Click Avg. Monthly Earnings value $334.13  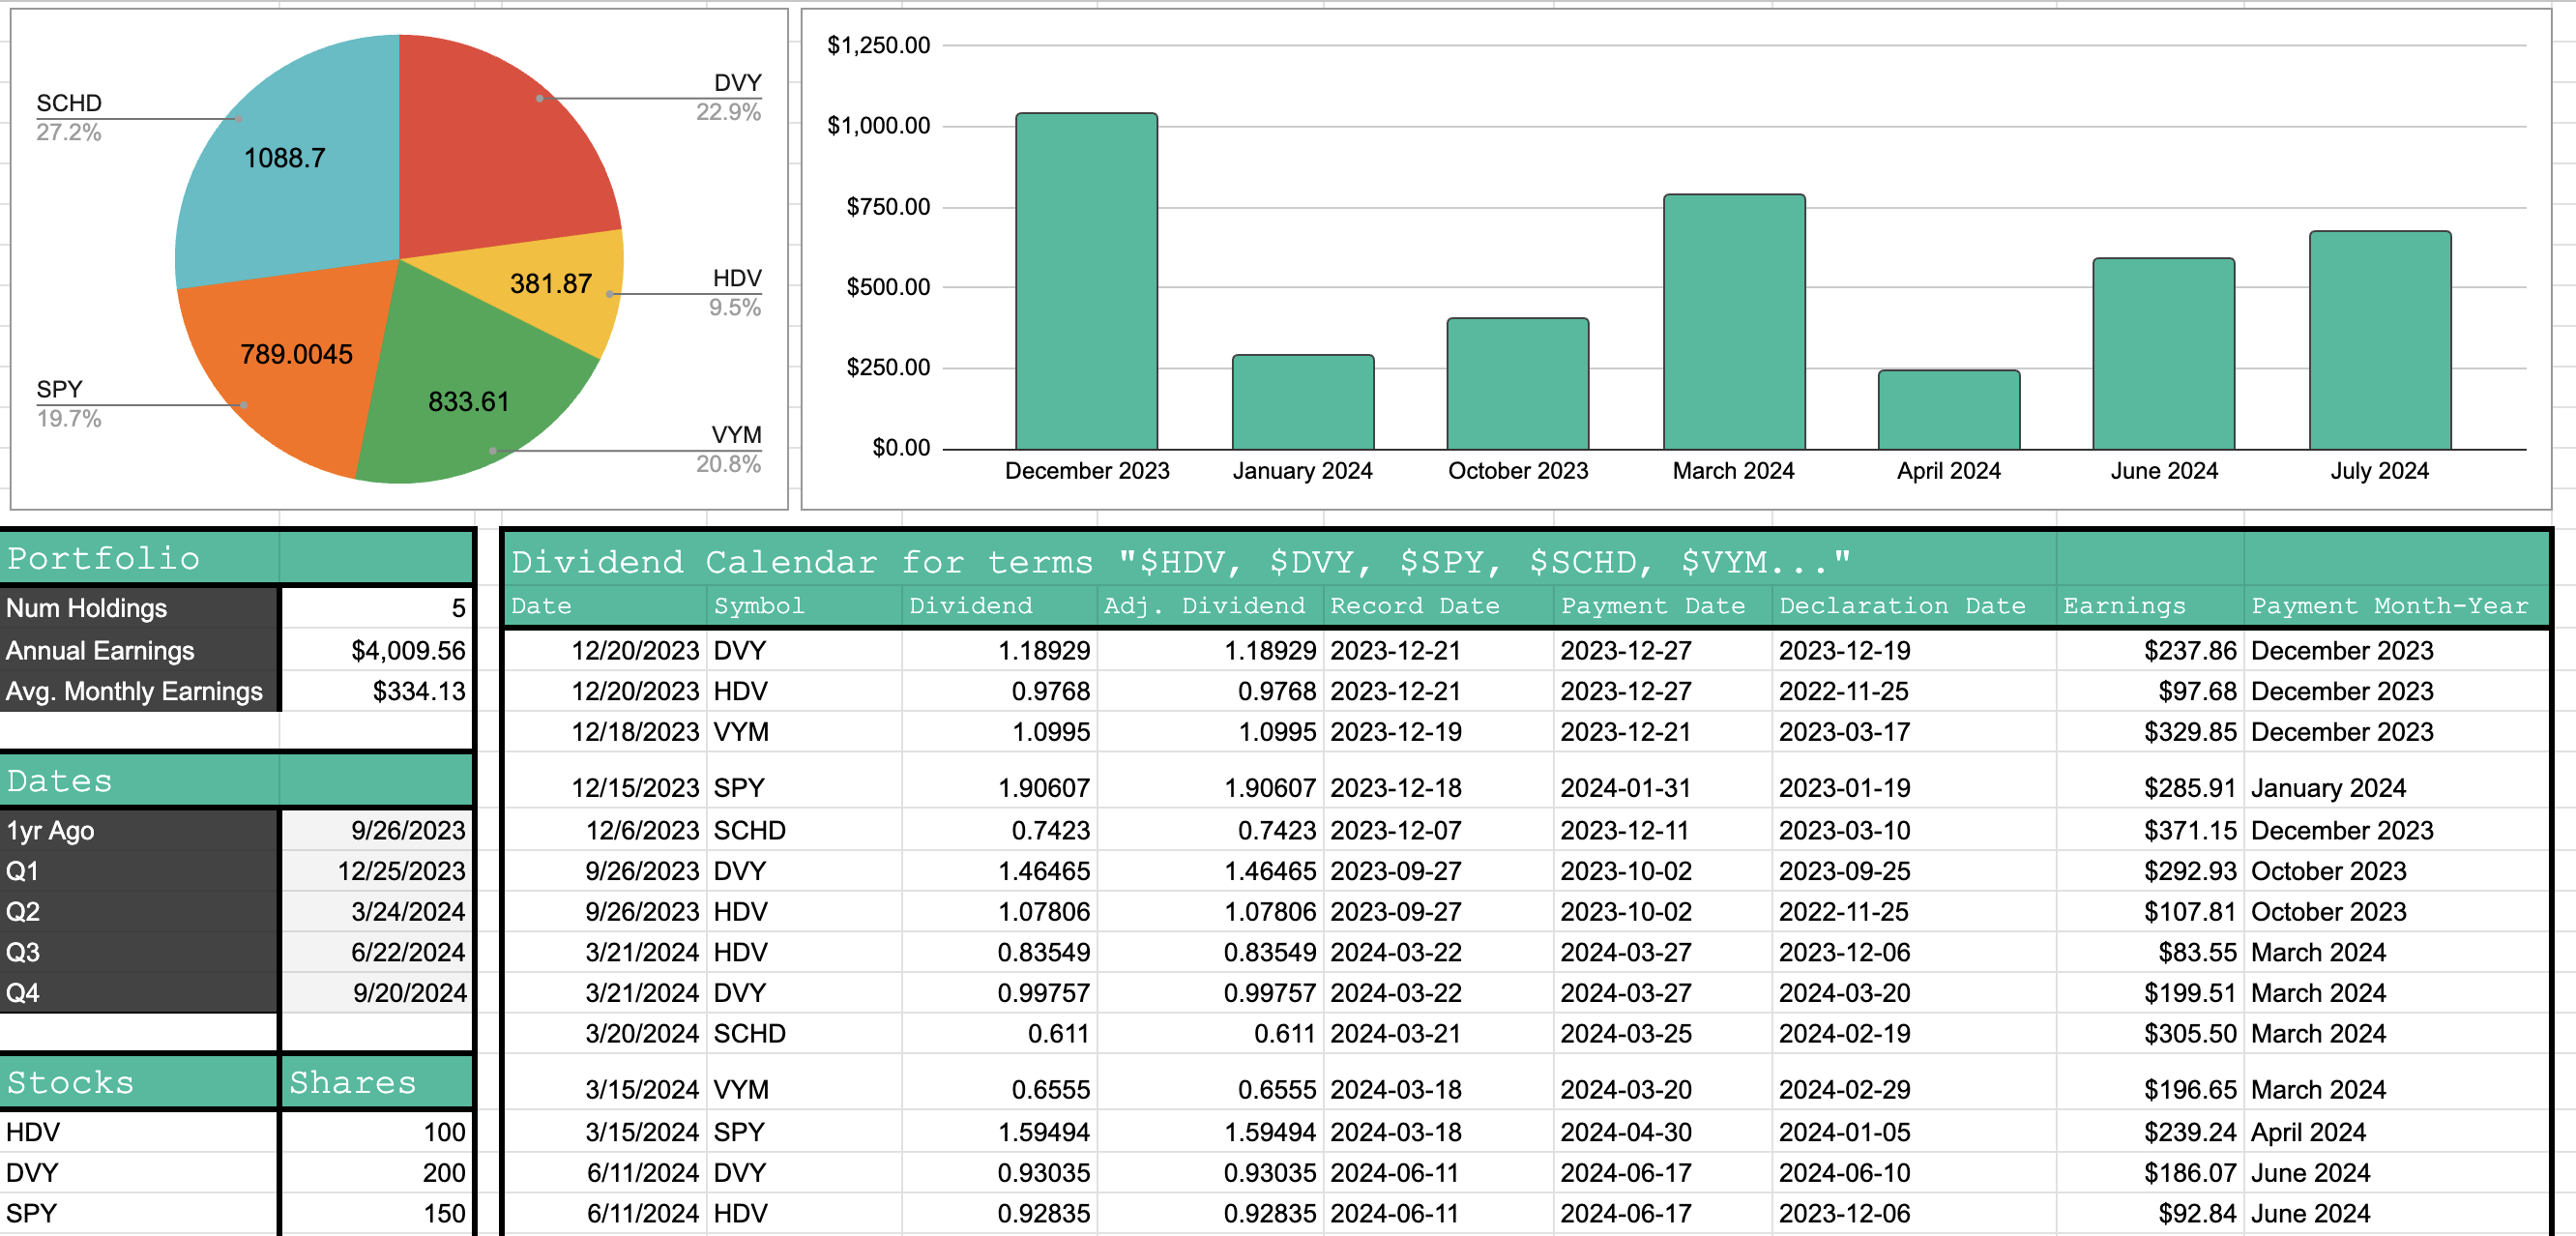(376, 691)
